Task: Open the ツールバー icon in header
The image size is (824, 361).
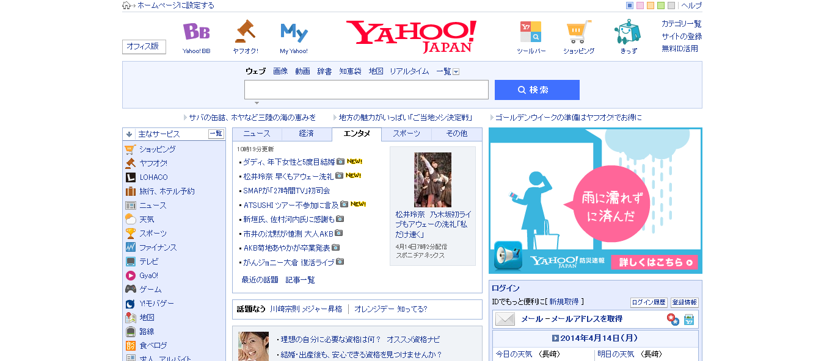Action: pos(531,32)
